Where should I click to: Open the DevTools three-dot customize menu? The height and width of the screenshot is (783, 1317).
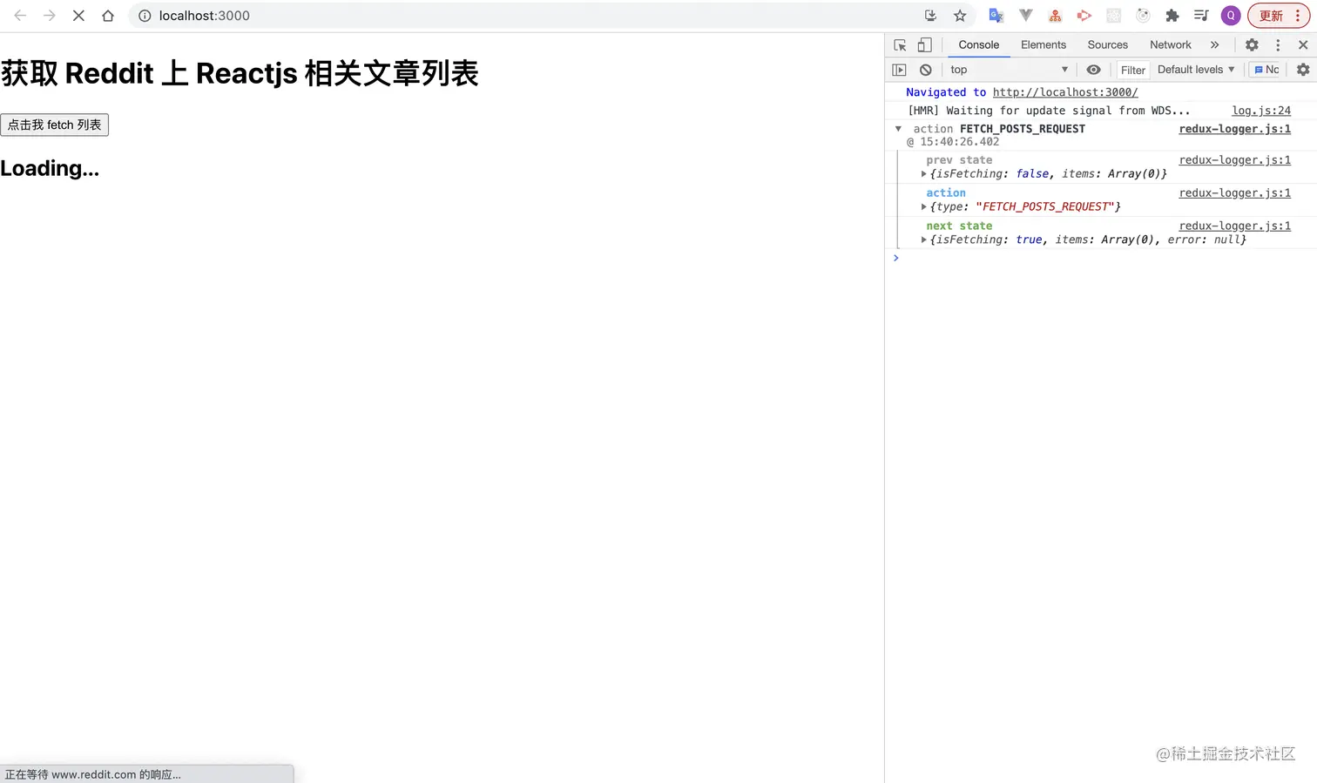click(x=1278, y=45)
